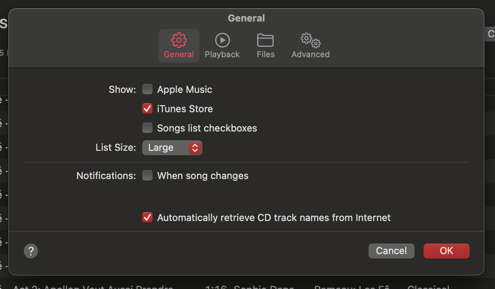
Task: Switch to the Playback preferences icon
Action: 222,40
